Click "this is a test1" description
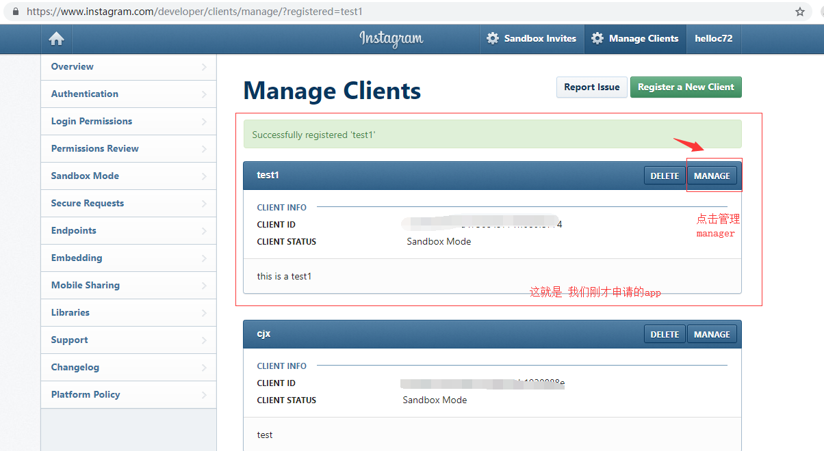Image resolution: width=824 pixels, height=451 pixels. (x=284, y=276)
